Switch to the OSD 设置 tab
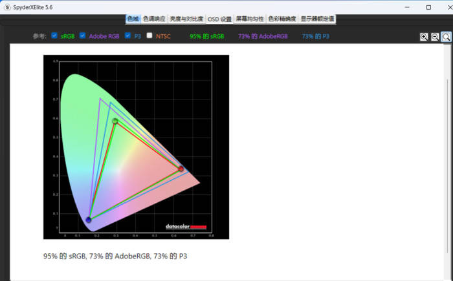 pyautogui.click(x=219, y=19)
